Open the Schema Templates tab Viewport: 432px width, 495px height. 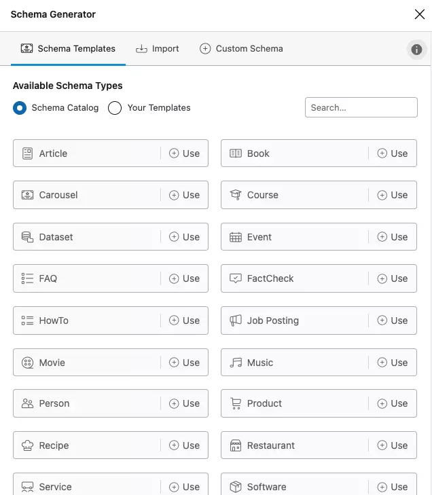click(x=68, y=49)
